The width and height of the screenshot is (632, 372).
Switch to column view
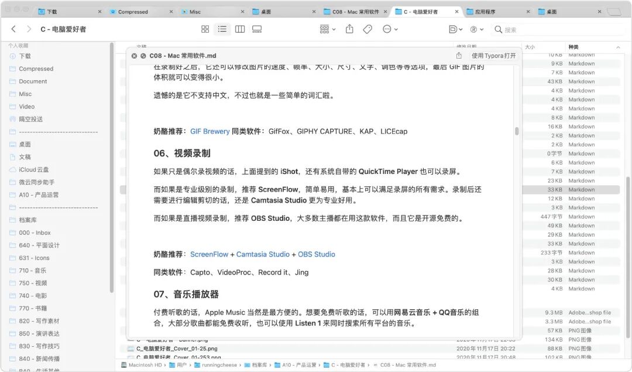click(240, 29)
